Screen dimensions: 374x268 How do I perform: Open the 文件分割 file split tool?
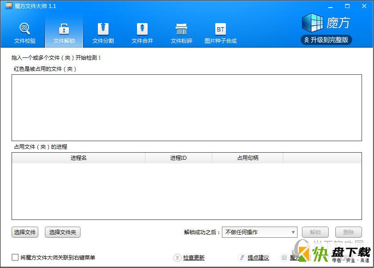click(x=103, y=33)
